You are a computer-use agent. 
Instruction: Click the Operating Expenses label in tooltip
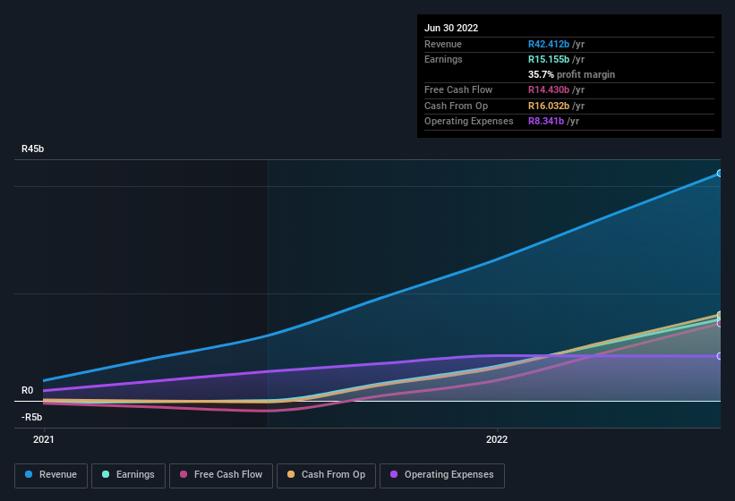click(469, 122)
